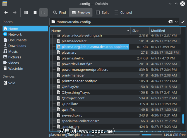Sort files by Name column header
This screenshot has height=138, width=187.
point(89,31)
